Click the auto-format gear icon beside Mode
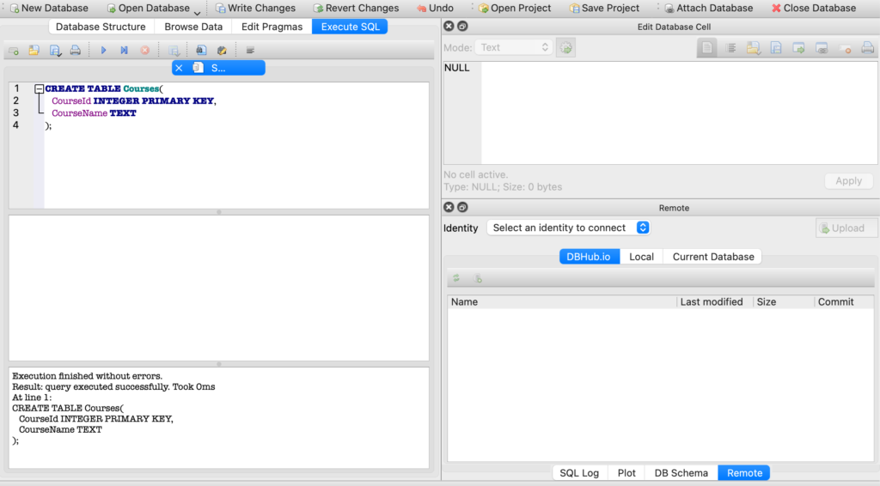 565,47
